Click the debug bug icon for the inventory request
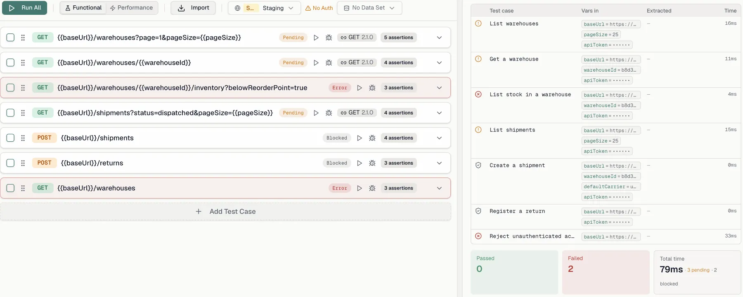743x297 pixels. coord(372,88)
